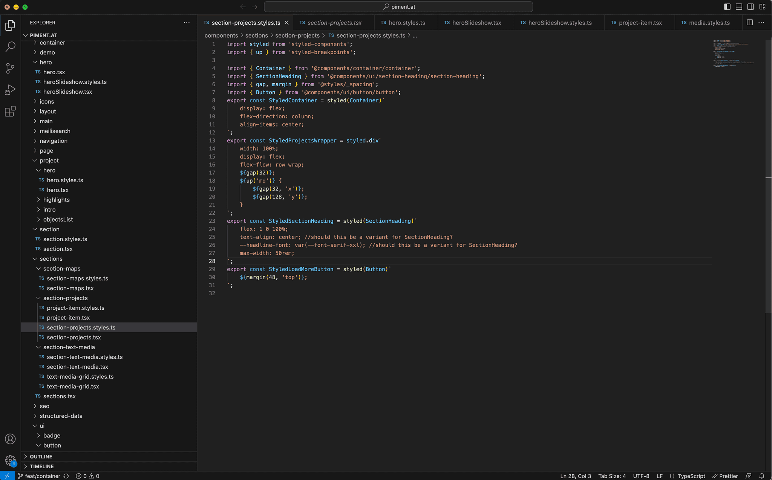Switch to project-item.tsx tab
The height and width of the screenshot is (480, 772).
(x=640, y=23)
